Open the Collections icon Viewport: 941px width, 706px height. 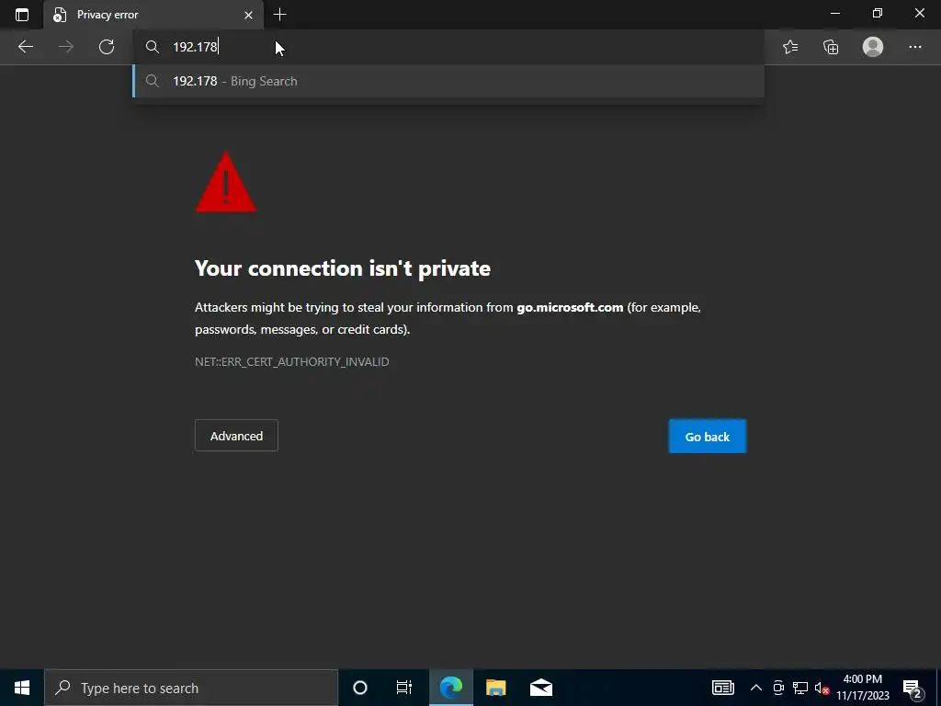point(831,47)
